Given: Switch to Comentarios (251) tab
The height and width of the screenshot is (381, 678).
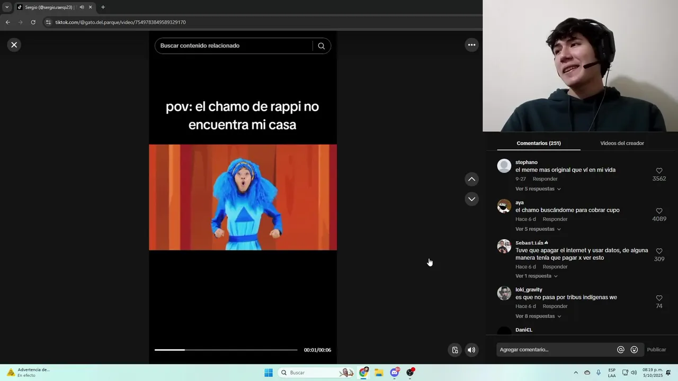Looking at the screenshot, I should coord(539,143).
